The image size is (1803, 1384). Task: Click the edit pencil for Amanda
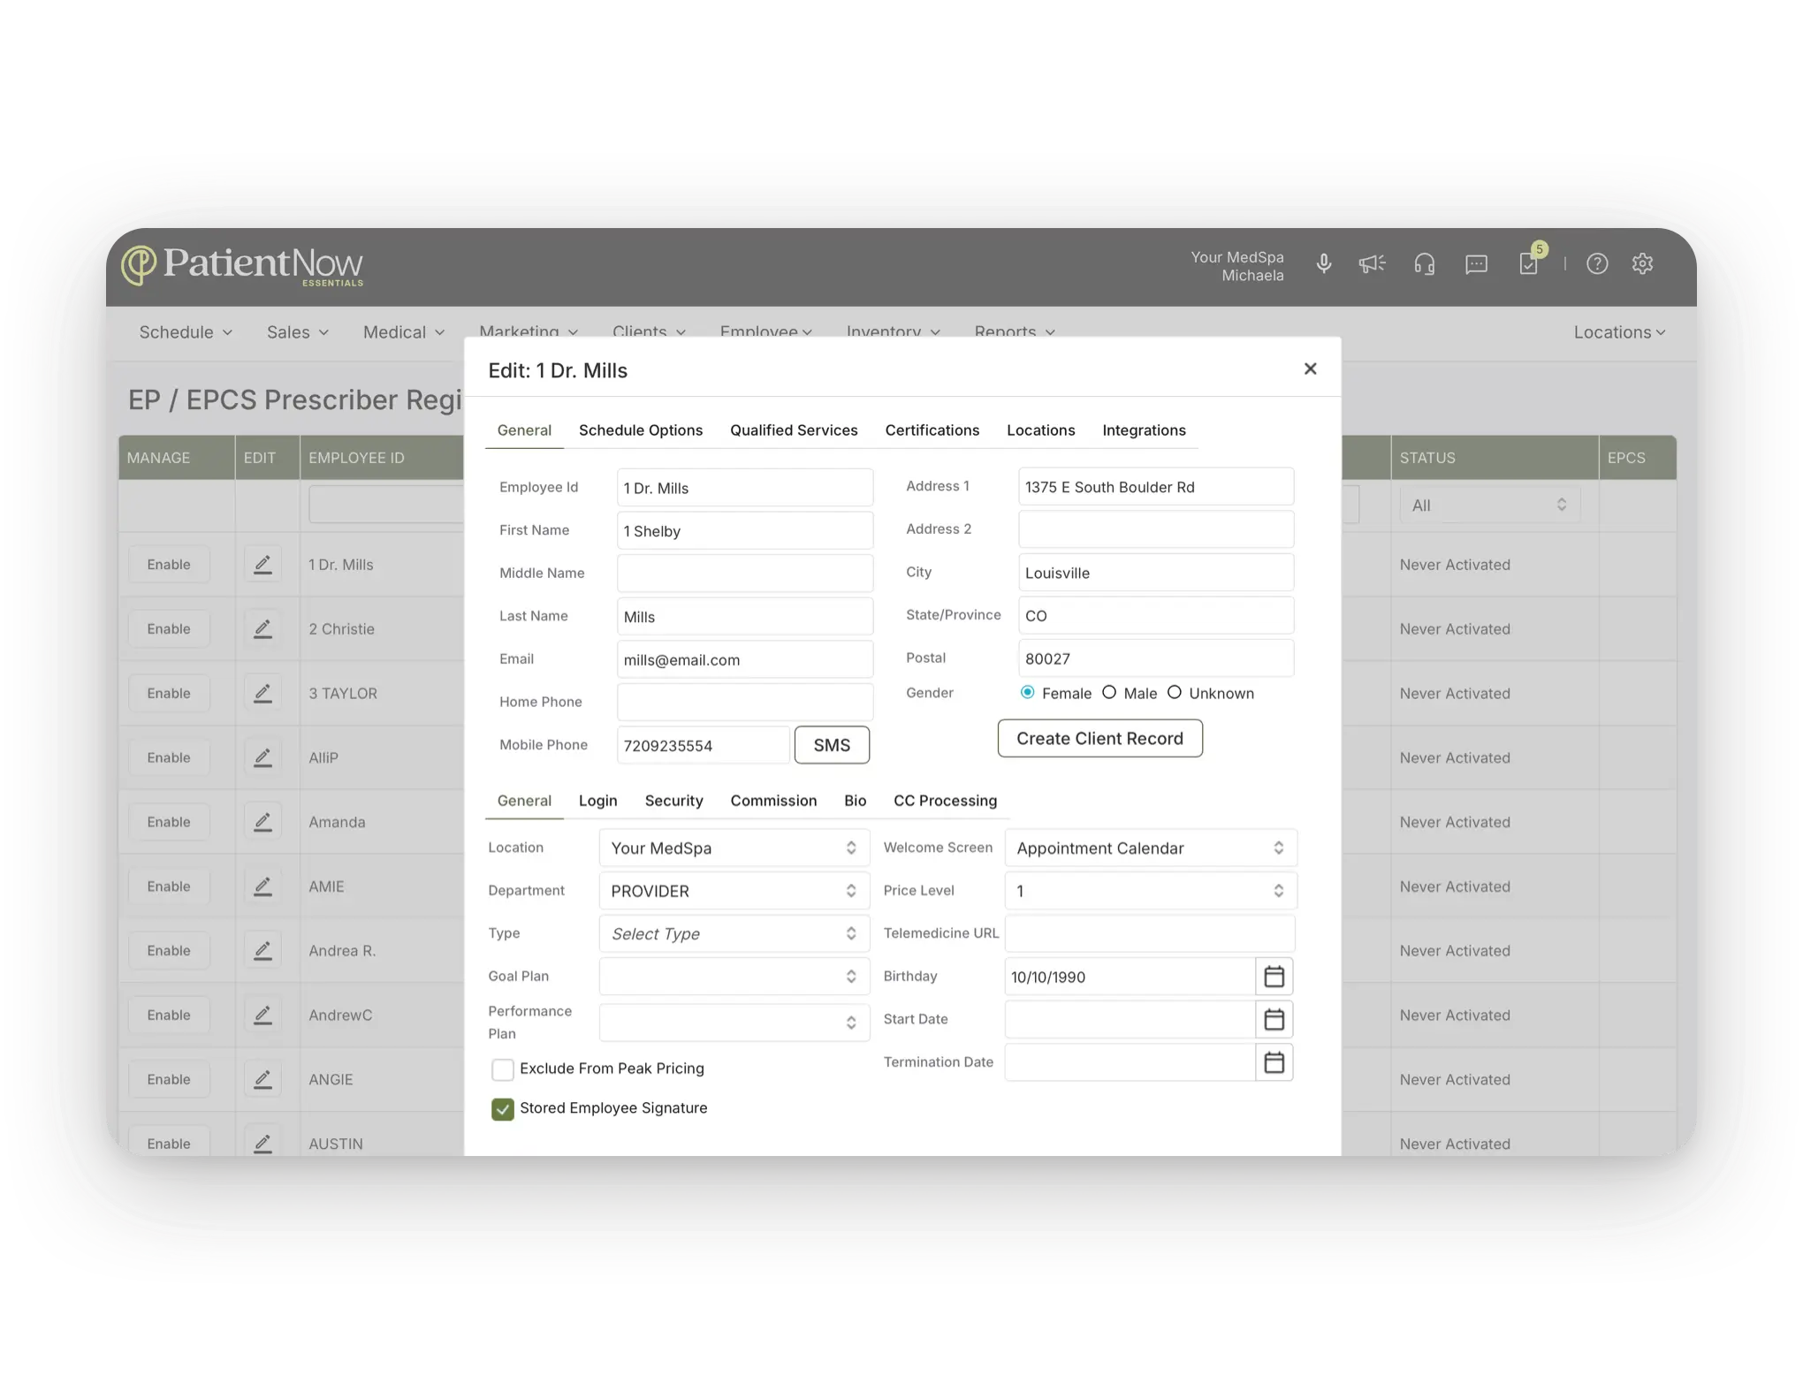tap(262, 822)
